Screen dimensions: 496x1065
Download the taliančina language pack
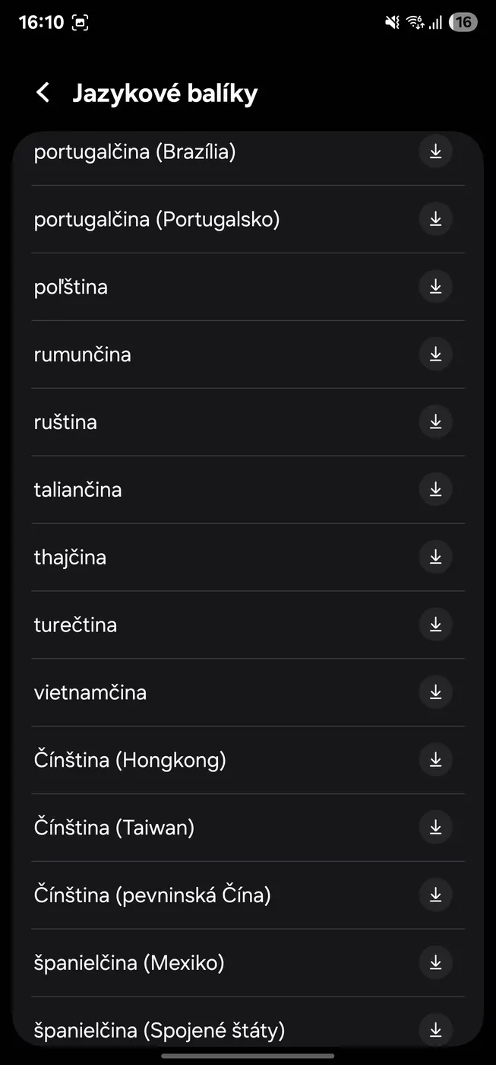pyautogui.click(x=435, y=489)
